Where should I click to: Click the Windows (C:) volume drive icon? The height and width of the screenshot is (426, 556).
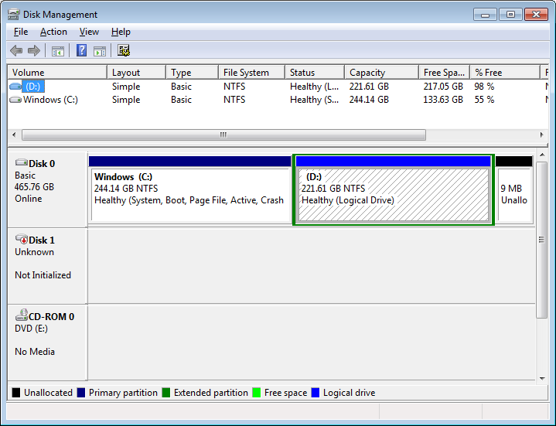tap(15, 100)
